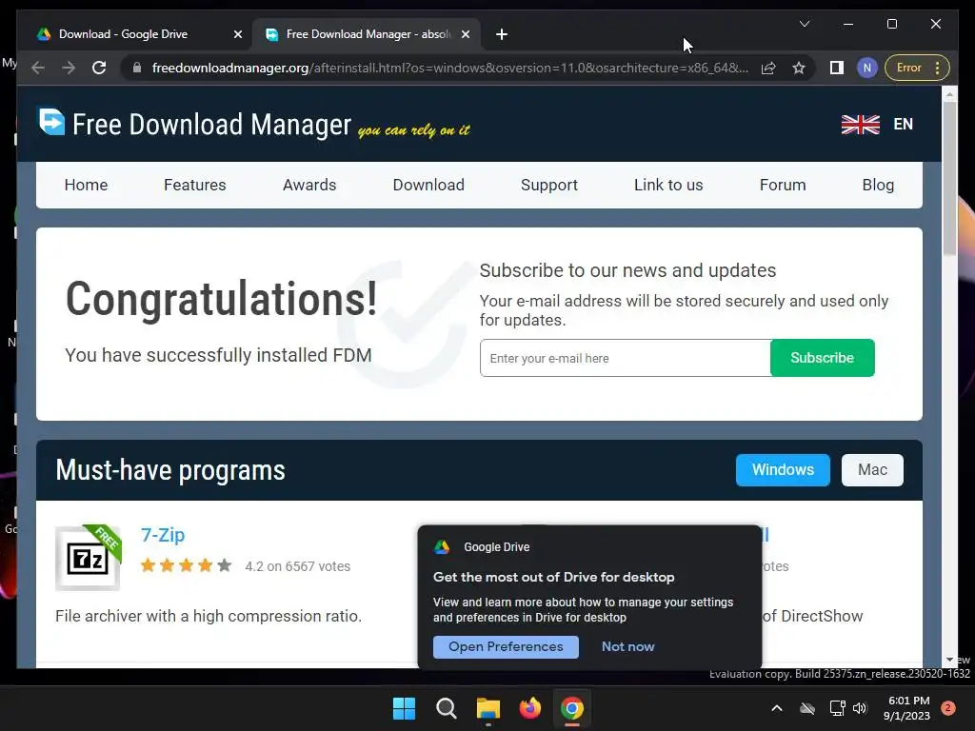Close the Google Drive tab

[x=237, y=34]
